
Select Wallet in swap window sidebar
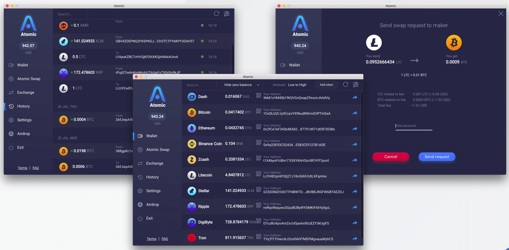tap(294, 65)
